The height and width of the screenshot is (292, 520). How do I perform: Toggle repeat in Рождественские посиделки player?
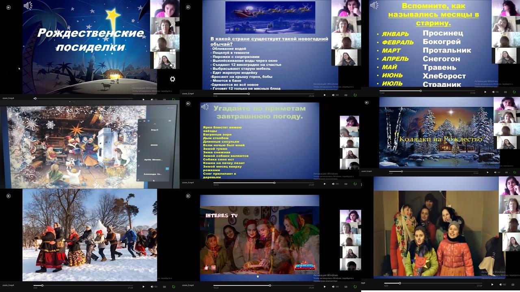coord(174,99)
